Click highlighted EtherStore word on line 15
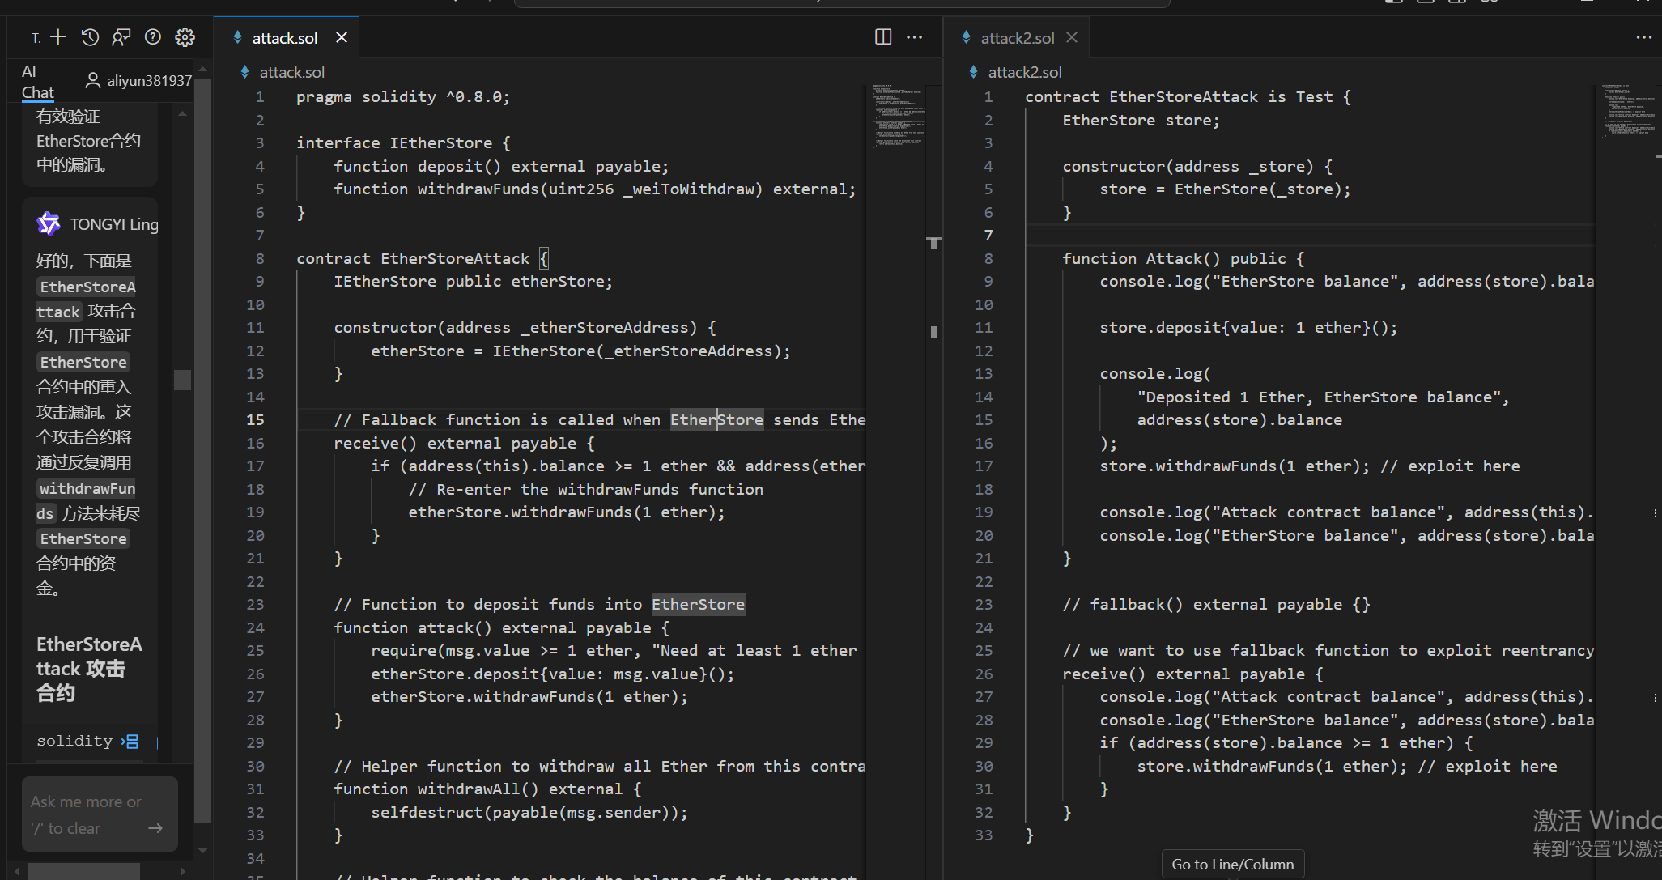Screen dimensions: 1662x880 (x=716, y=419)
